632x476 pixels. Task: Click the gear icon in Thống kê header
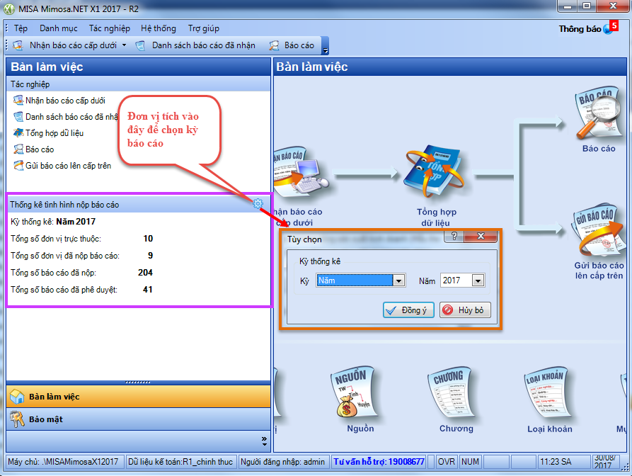258,204
